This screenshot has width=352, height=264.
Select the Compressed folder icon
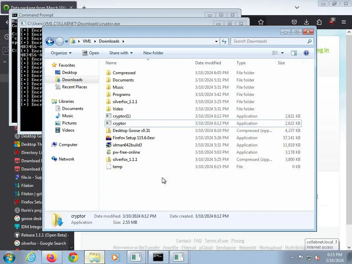coord(108,73)
